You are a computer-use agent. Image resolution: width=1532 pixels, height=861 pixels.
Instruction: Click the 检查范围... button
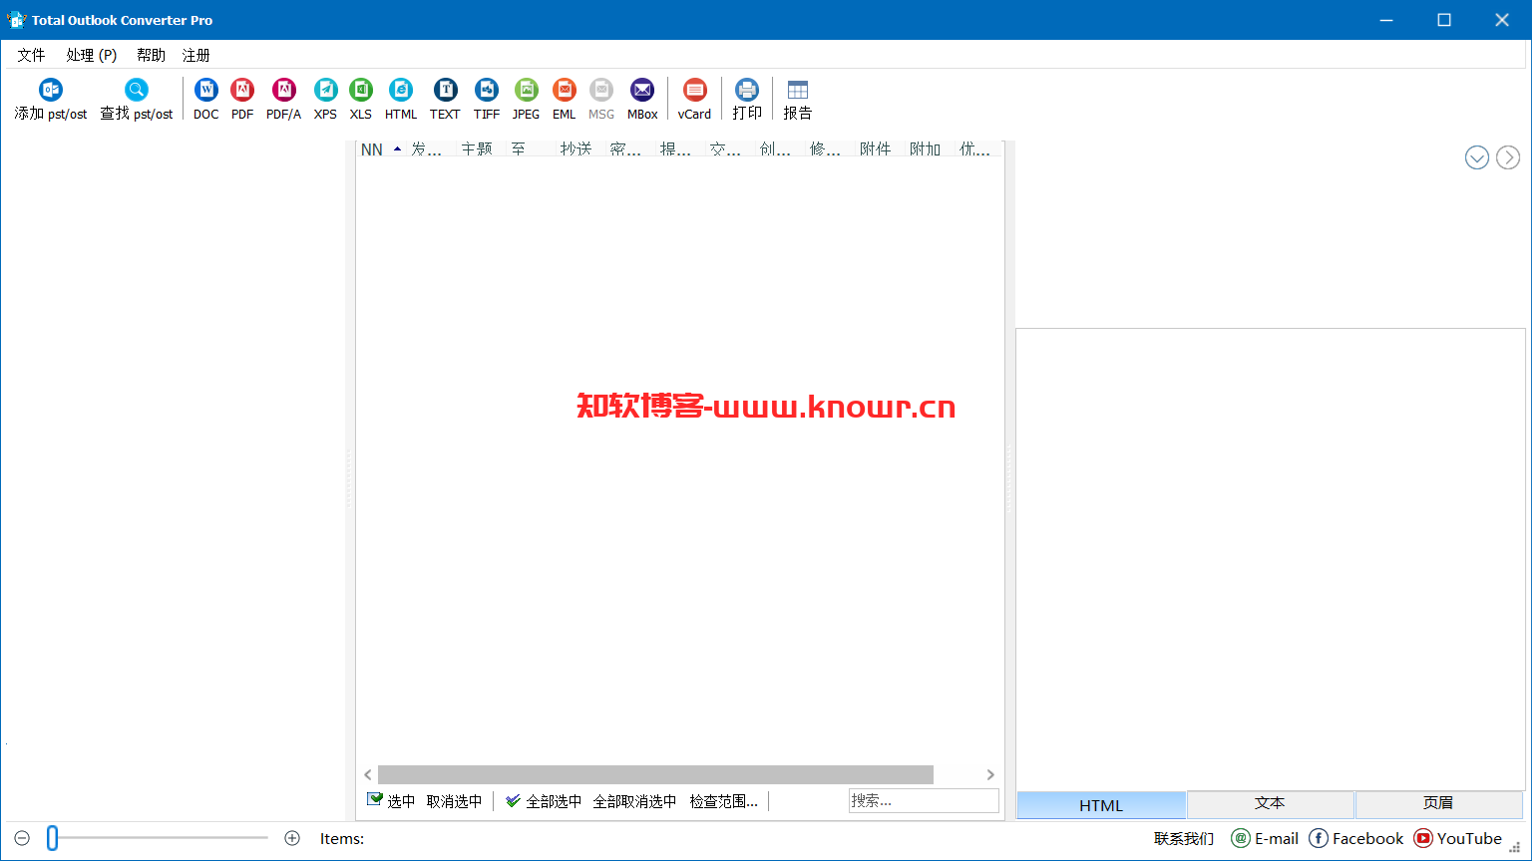point(723,801)
